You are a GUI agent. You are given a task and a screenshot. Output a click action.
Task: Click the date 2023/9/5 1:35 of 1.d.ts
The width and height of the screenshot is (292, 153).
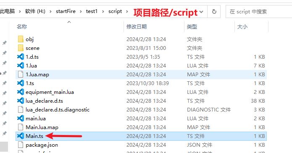coord(143,57)
